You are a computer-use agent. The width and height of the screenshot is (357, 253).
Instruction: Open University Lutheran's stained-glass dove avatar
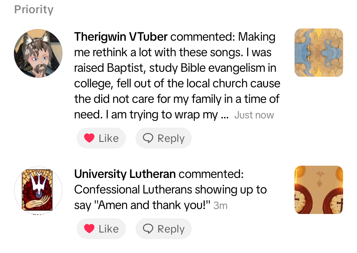(38, 191)
